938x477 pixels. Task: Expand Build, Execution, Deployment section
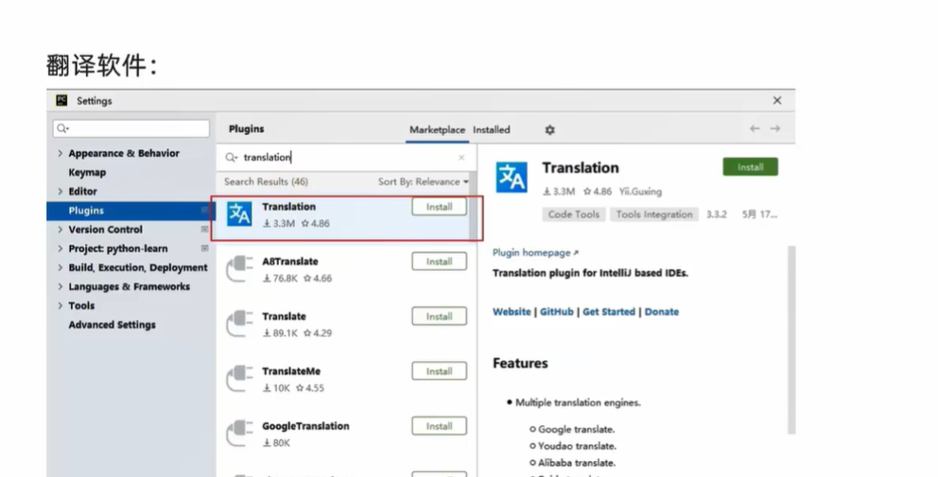point(60,268)
